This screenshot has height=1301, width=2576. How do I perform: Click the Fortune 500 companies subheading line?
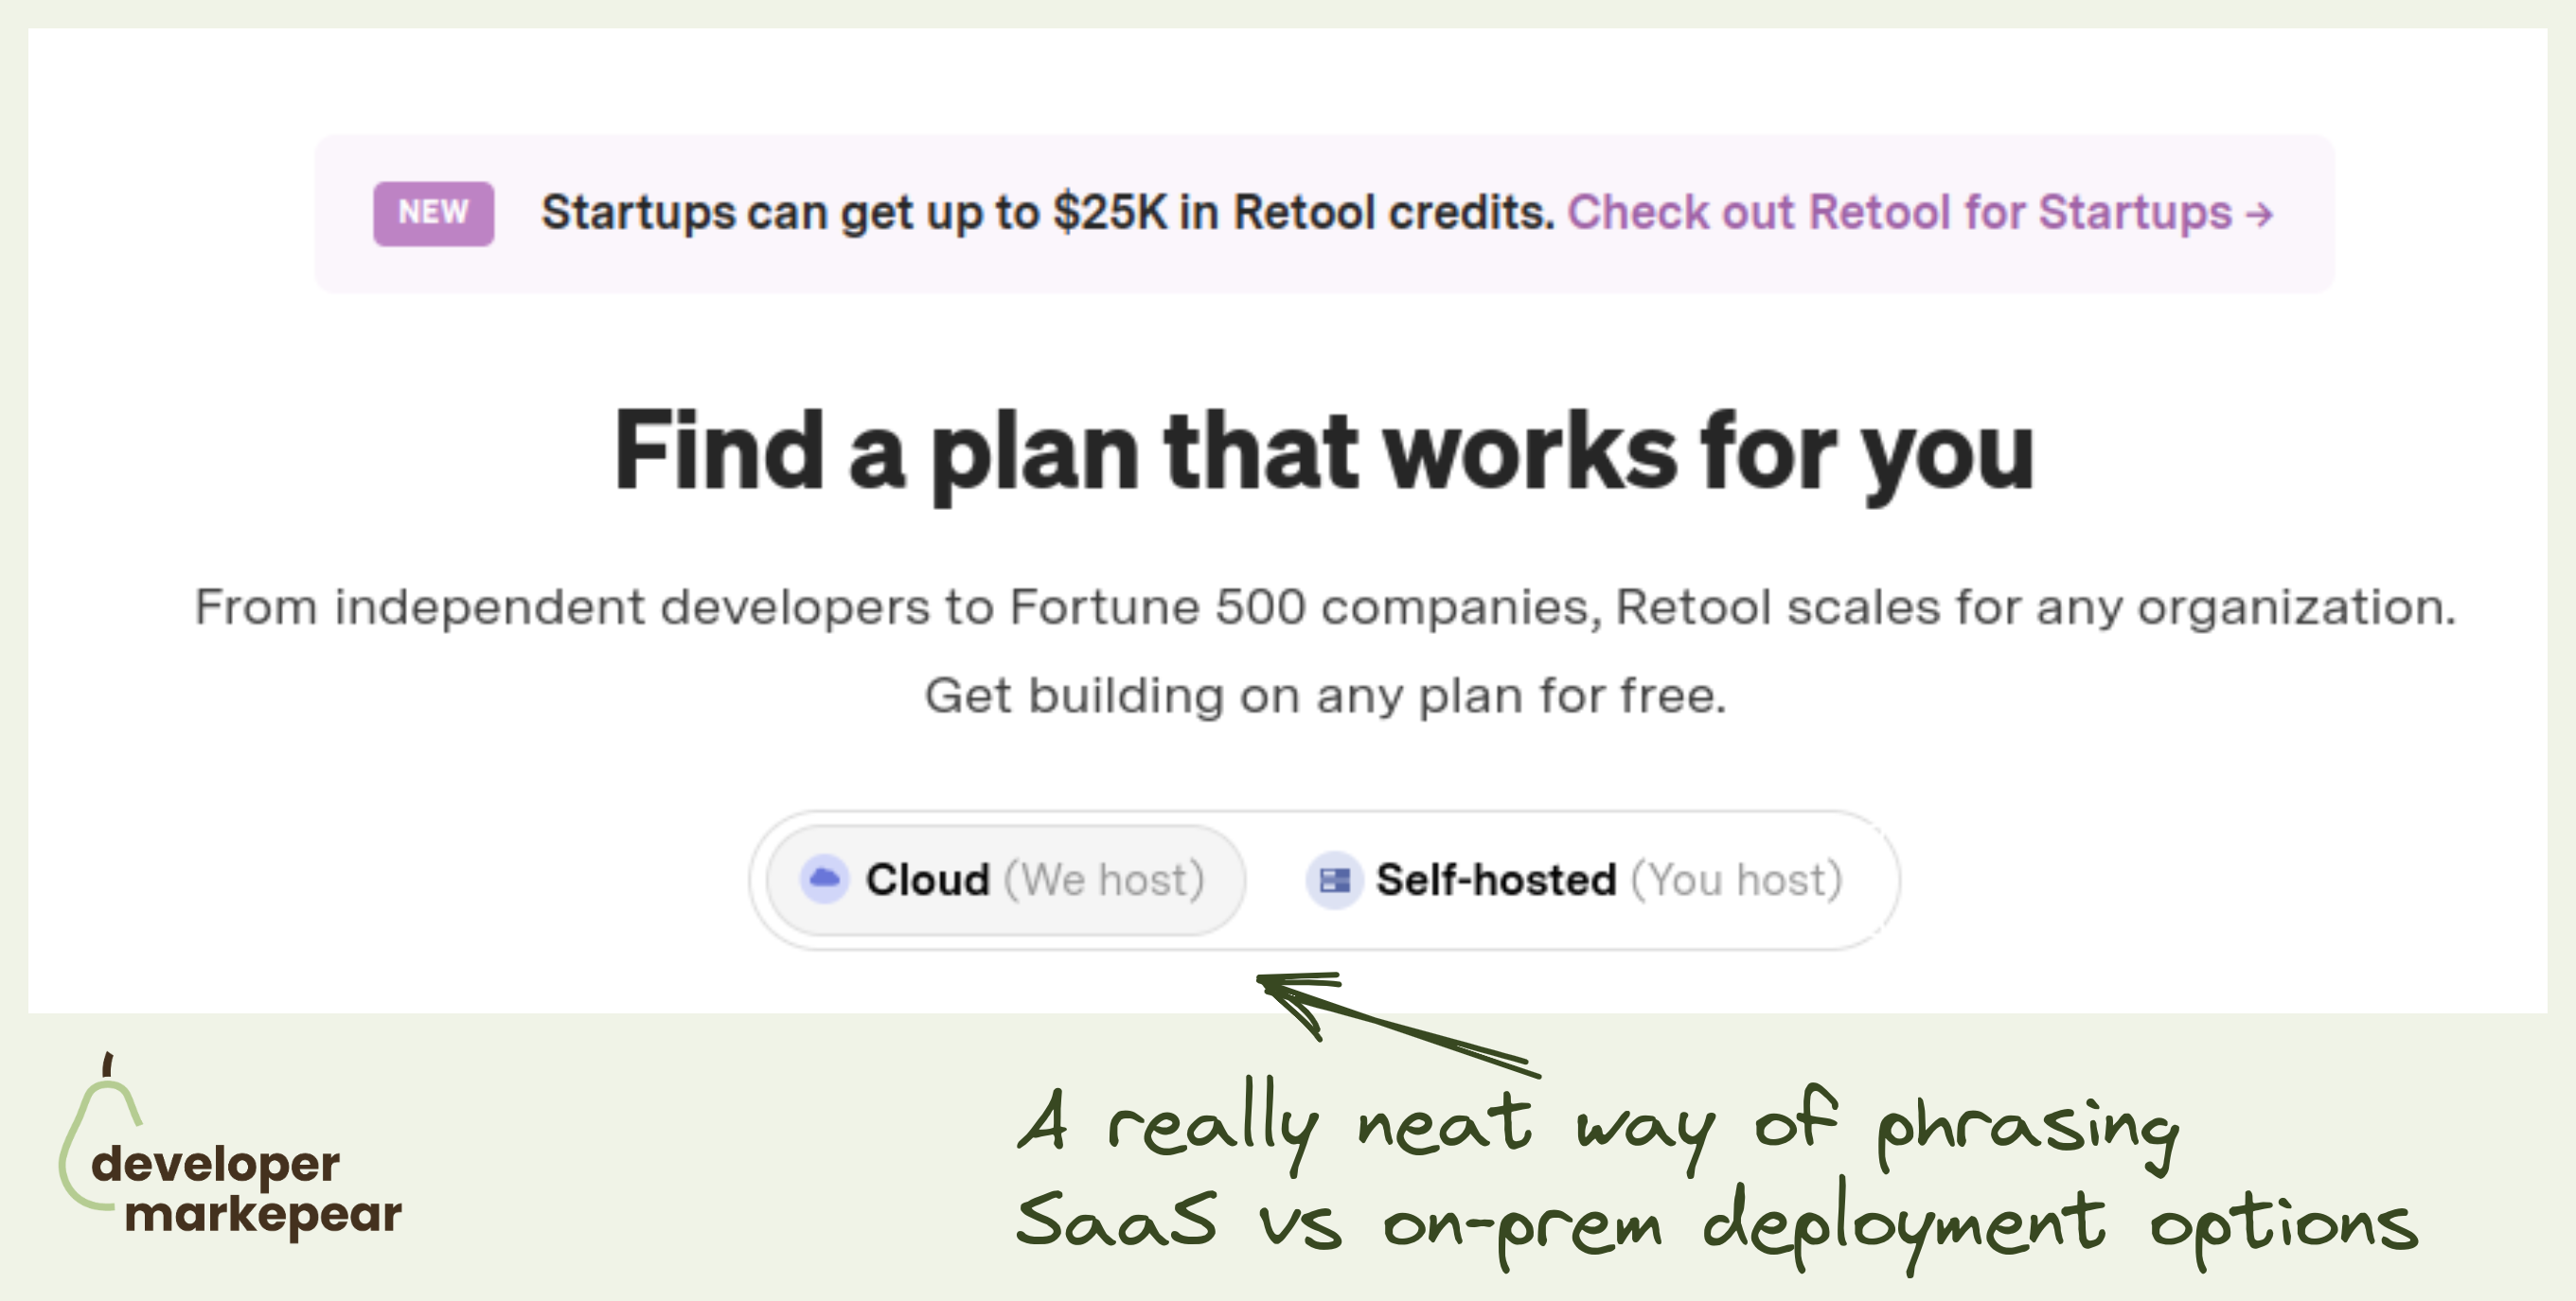tap(1324, 607)
